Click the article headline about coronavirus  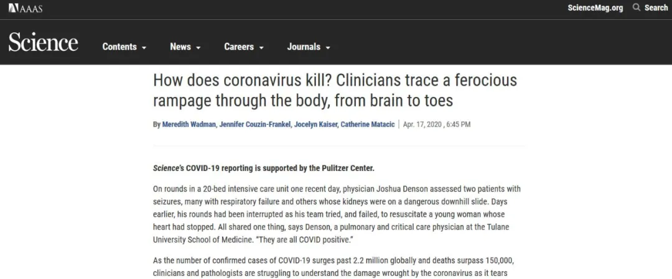coord(335,90)
